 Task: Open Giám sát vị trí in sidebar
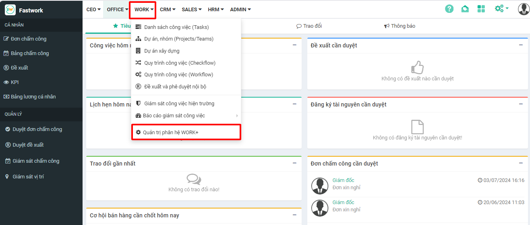click(x=28, y=177)
